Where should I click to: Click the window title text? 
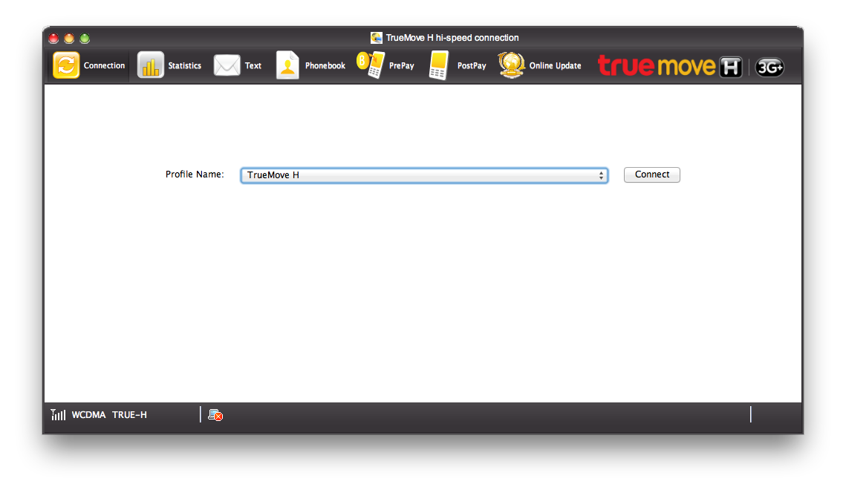[452, 38]
